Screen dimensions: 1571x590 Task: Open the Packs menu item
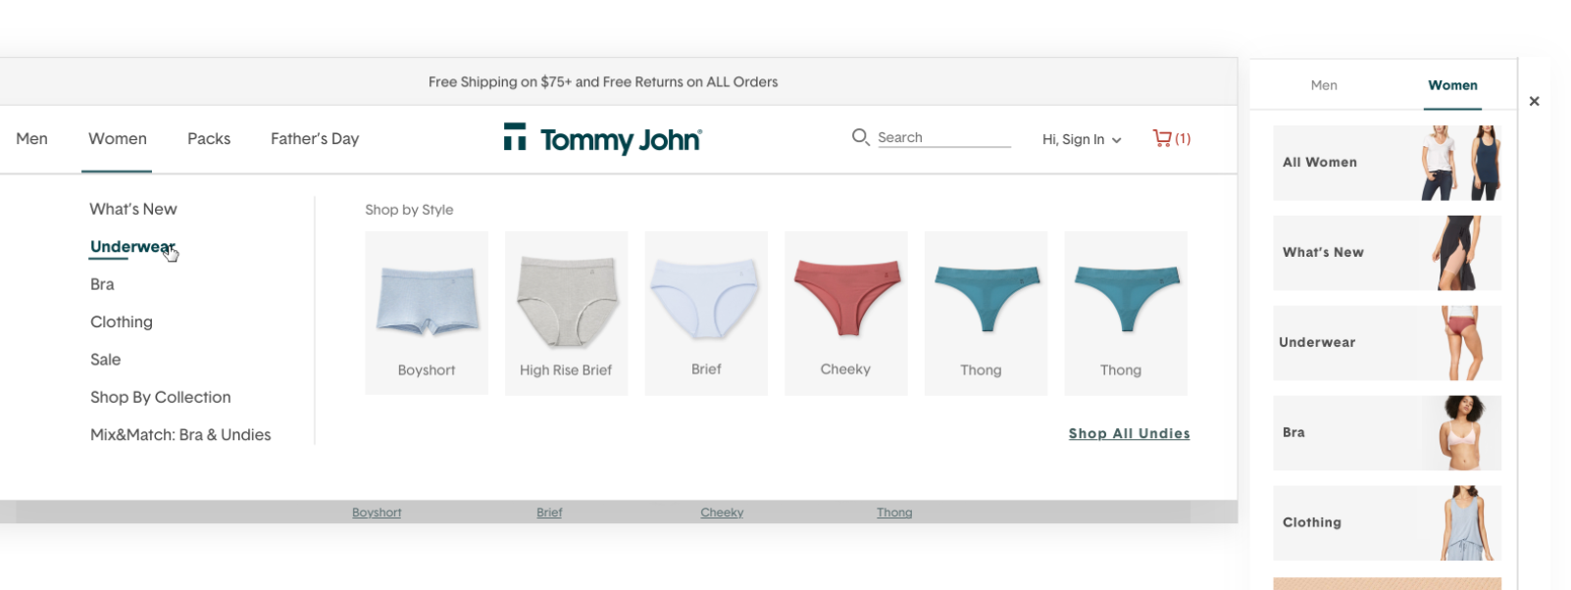[209, 139]
